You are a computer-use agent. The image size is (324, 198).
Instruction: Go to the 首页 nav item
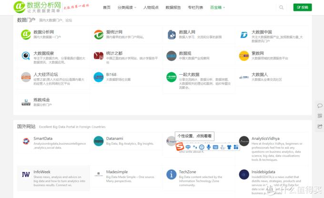(107, 8)
